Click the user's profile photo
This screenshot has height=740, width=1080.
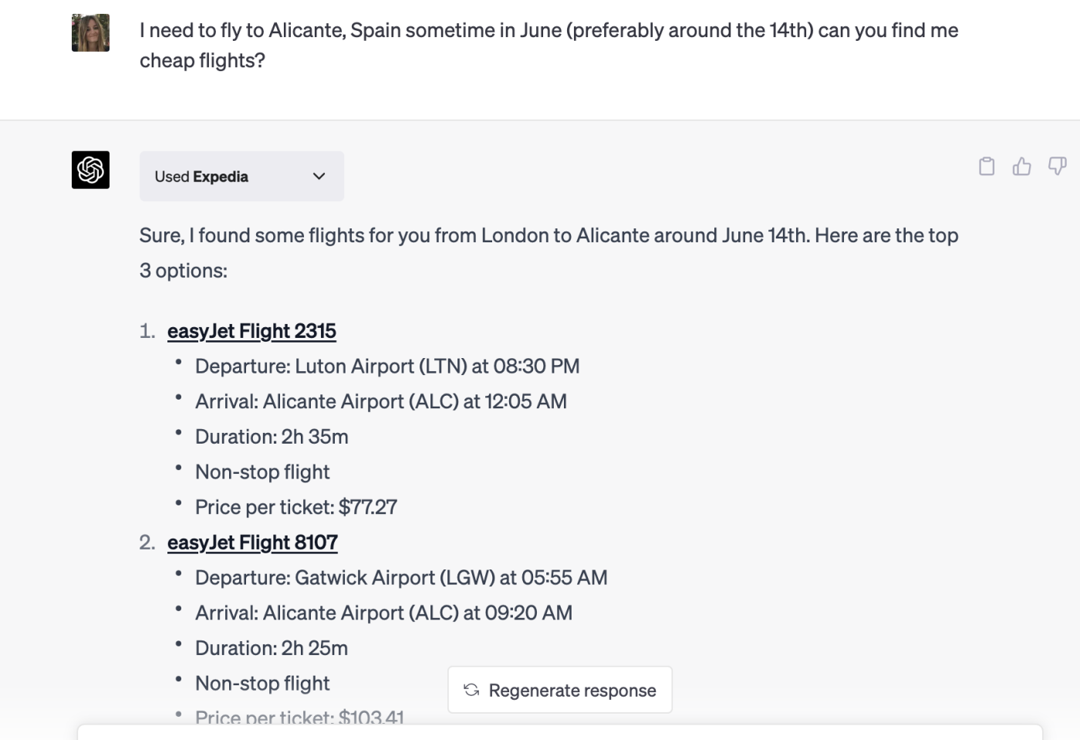click(x=90, y=33)
